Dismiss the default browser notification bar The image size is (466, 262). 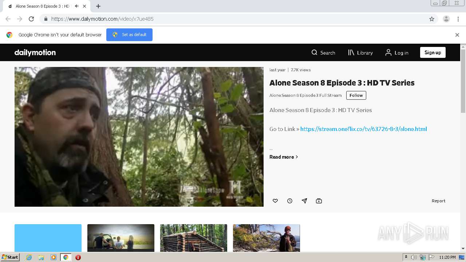click(457, 35)
